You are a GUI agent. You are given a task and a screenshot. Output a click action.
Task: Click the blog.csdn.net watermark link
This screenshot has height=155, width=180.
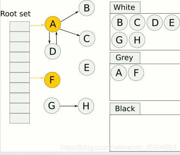tap(118, 147)
